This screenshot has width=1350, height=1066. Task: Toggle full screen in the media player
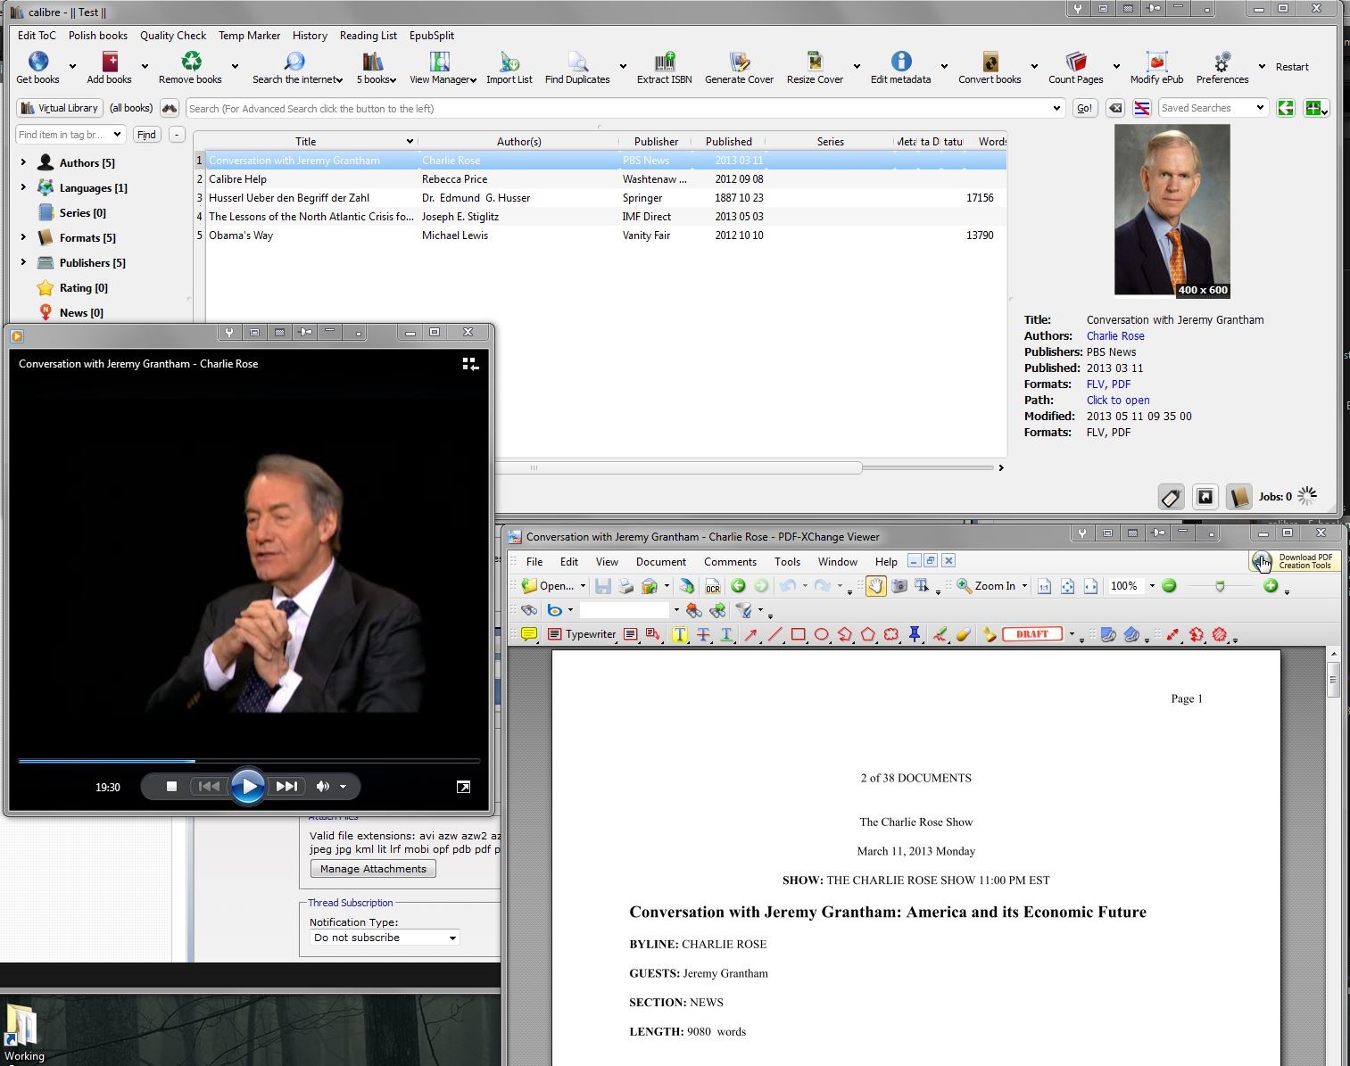(463, 787)
